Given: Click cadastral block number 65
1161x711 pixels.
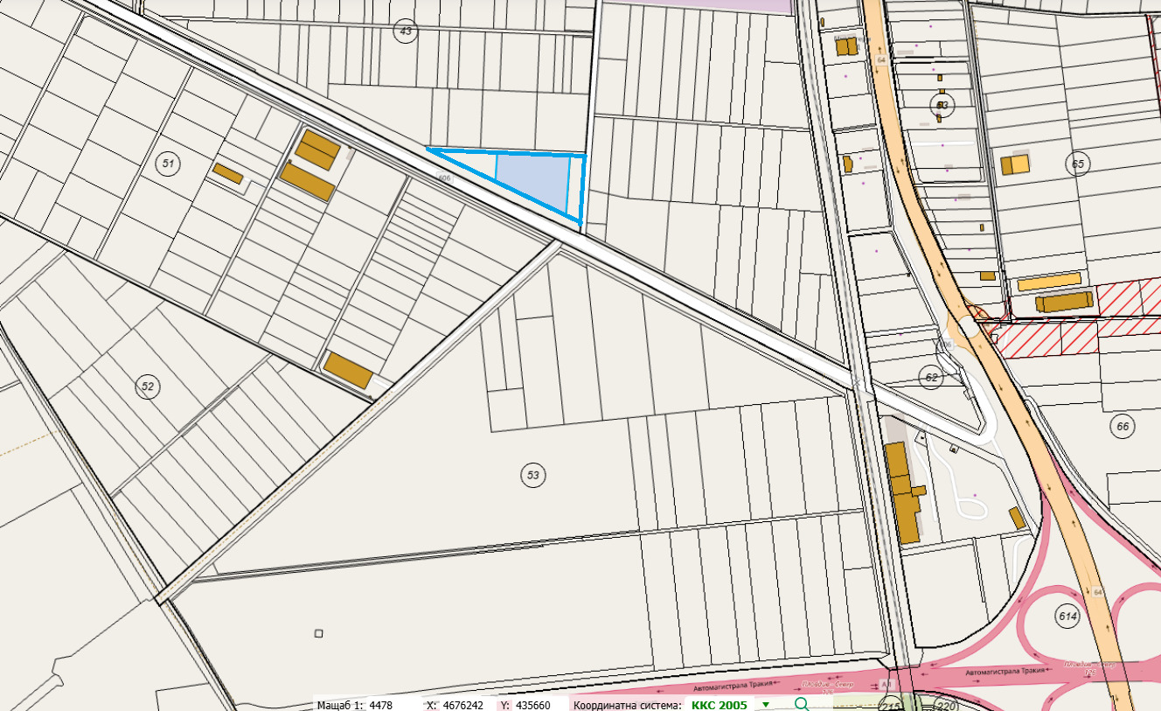Looking at the screenshot, I should coord(1077,164).
